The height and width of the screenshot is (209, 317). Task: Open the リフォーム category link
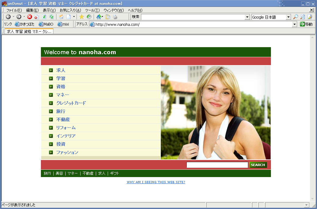(66, 128)
